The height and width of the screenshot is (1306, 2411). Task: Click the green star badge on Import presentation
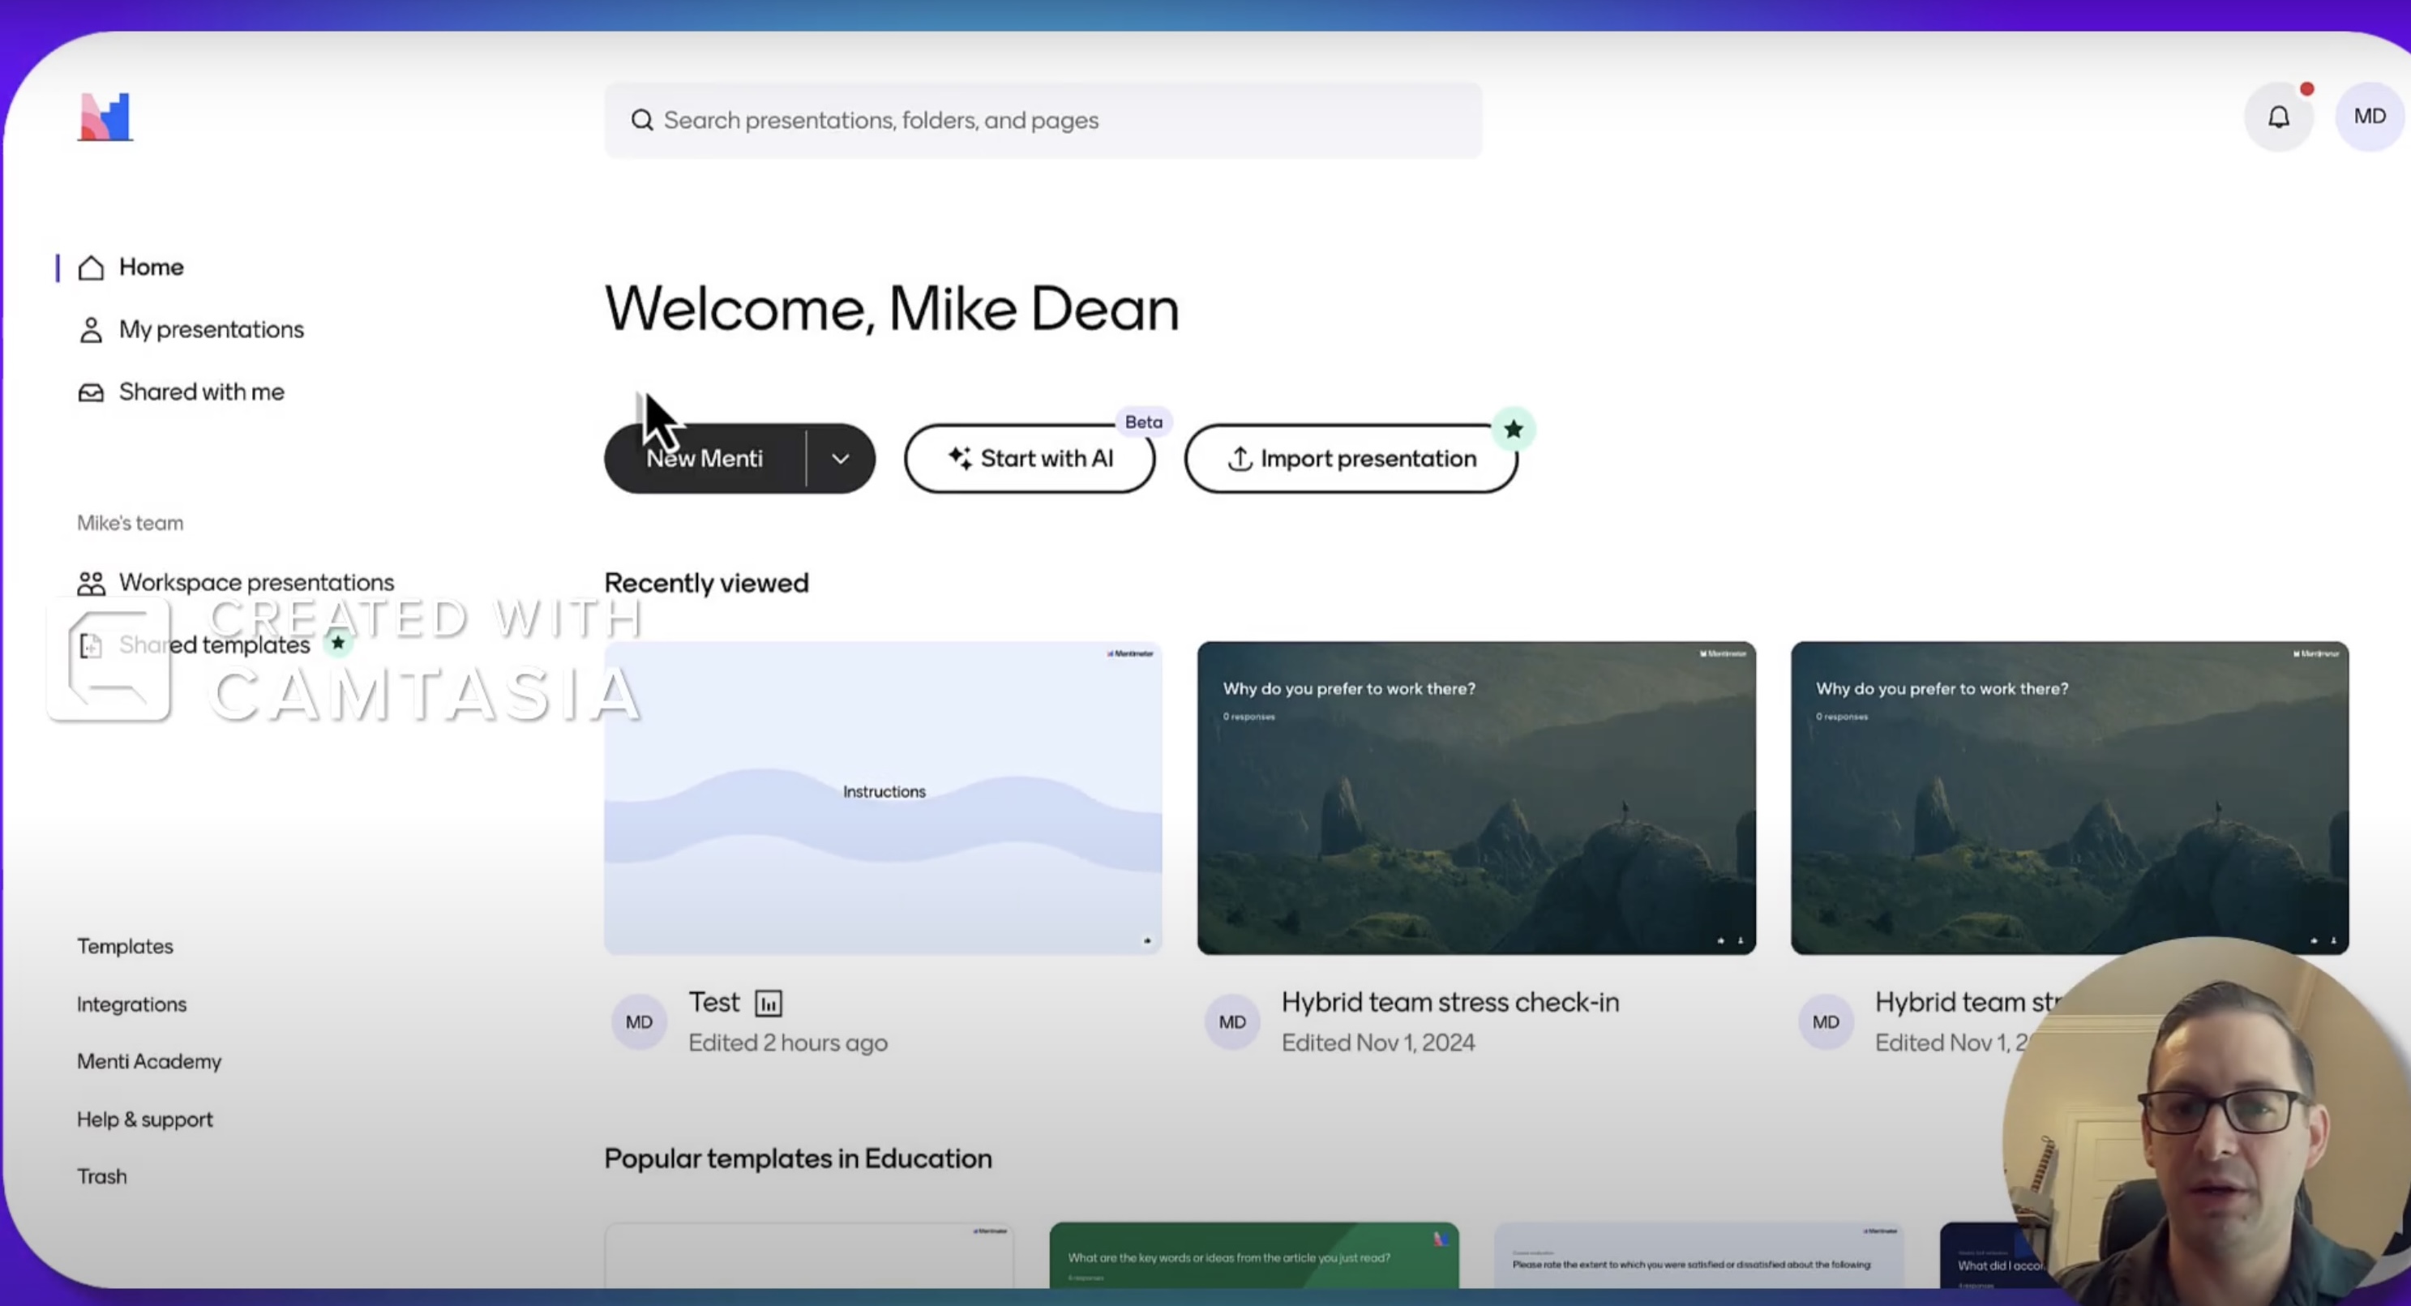[x=1514, y=430]
